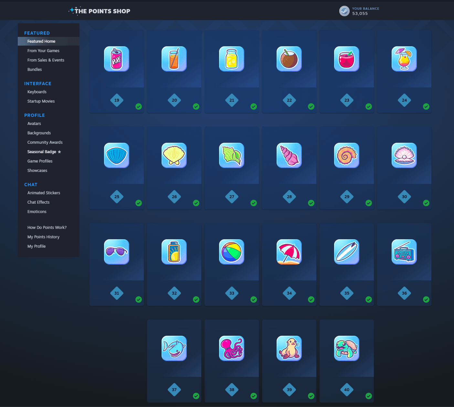
Task: Click green checkmark on item 19
Action: tap(139, 107)
